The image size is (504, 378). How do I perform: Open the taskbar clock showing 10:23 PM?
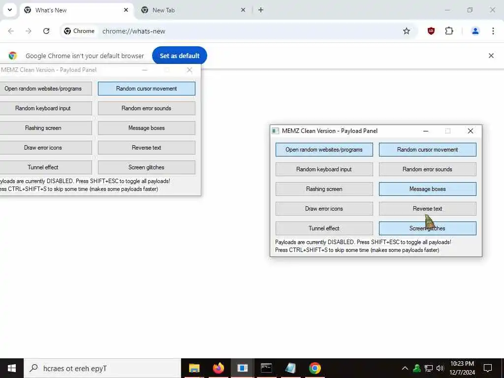pos(462,368)
